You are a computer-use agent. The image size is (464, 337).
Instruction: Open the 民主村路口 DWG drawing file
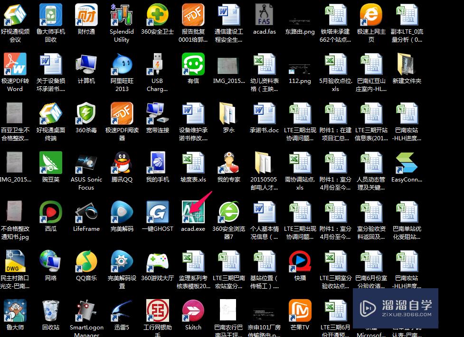point(15,261)
